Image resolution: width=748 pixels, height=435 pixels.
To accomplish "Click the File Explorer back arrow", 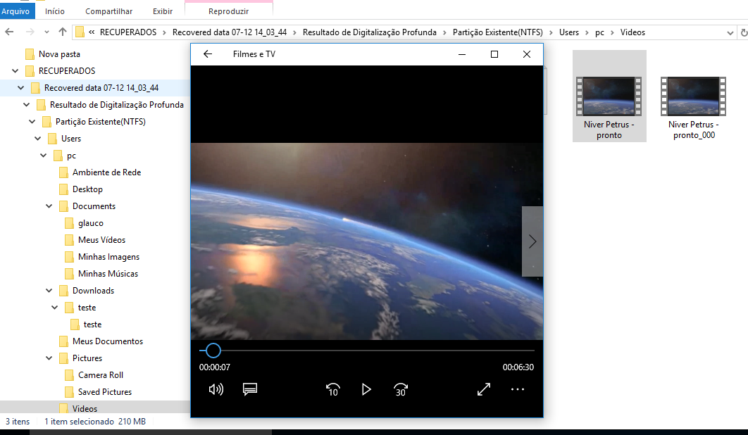I will tap(9, 32).
